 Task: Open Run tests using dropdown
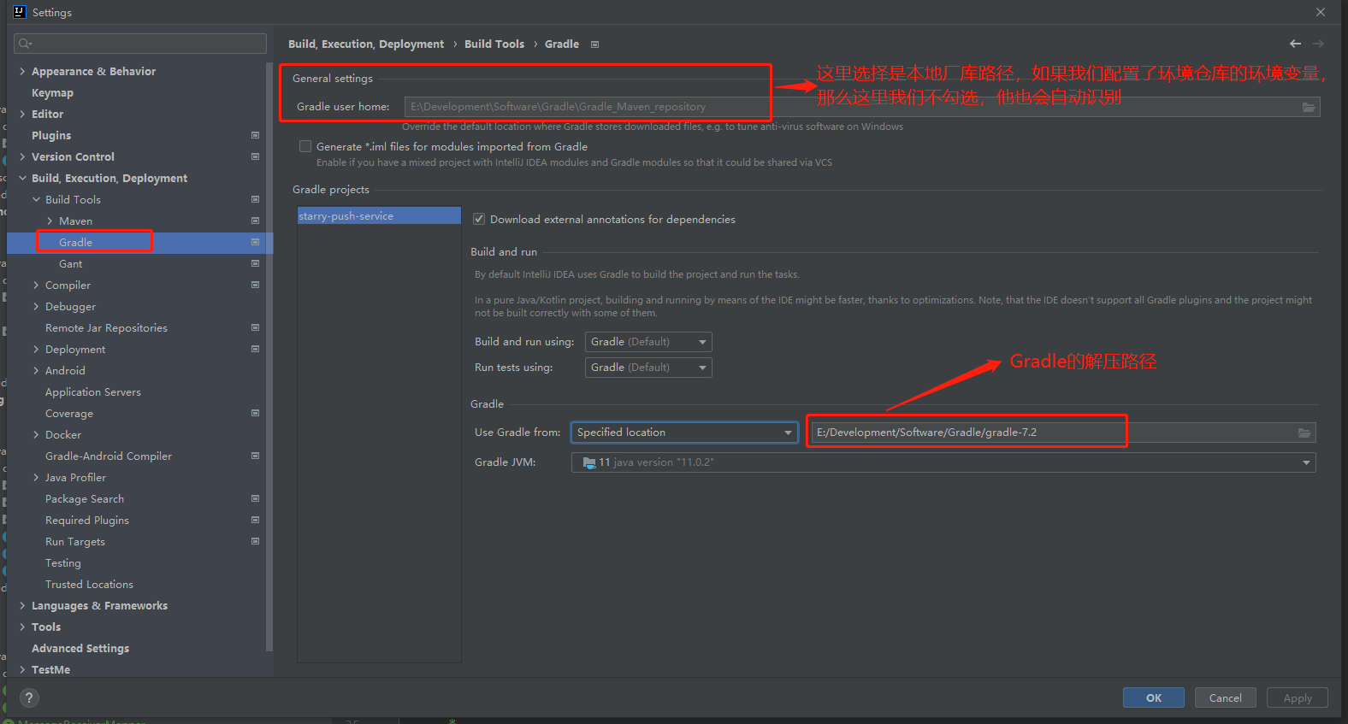pos(648,368)
